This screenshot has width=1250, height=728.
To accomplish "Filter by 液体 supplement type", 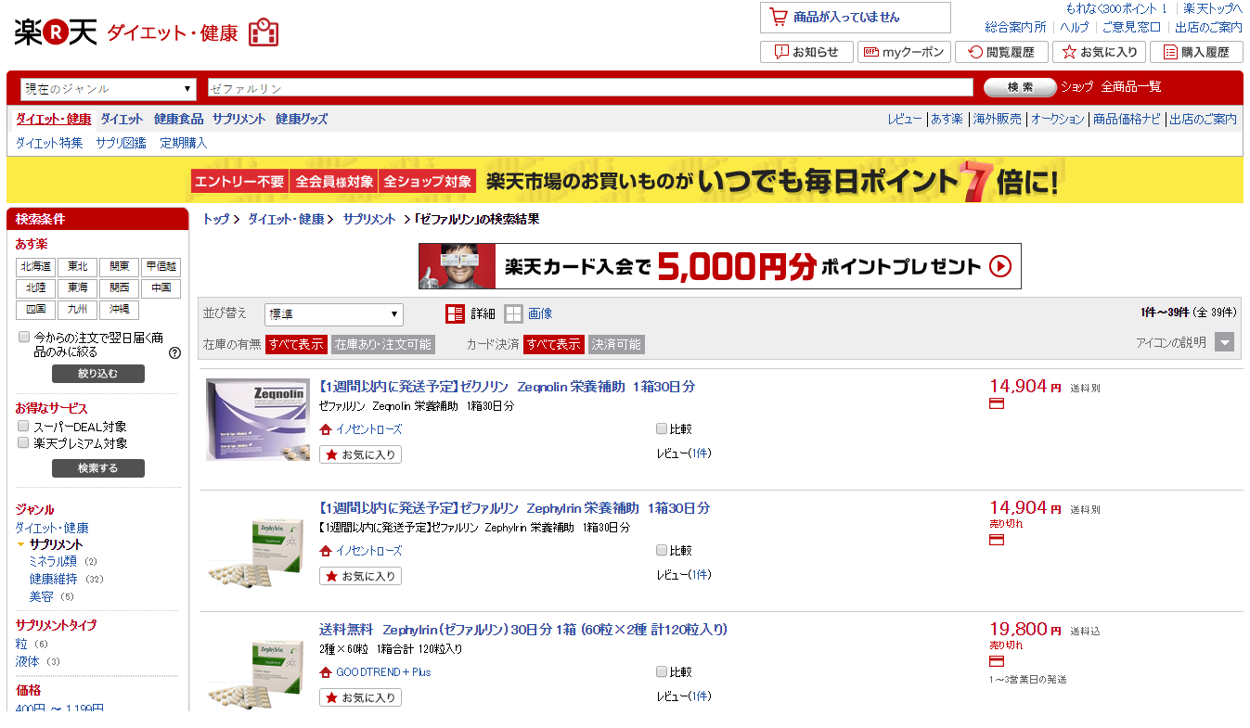I will [28, 661].
